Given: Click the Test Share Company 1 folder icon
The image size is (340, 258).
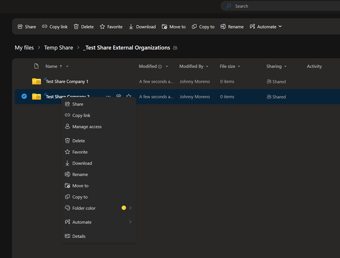Looking at the screenshot, I should [x=36, y=81].
